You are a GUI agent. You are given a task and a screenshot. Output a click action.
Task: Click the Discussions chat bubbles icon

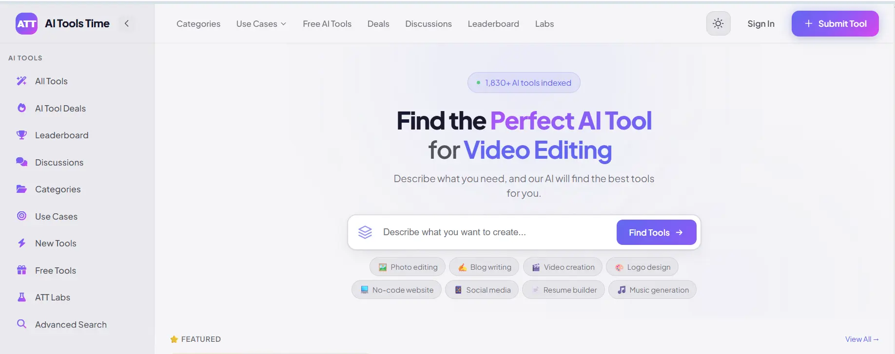point(21,162)
